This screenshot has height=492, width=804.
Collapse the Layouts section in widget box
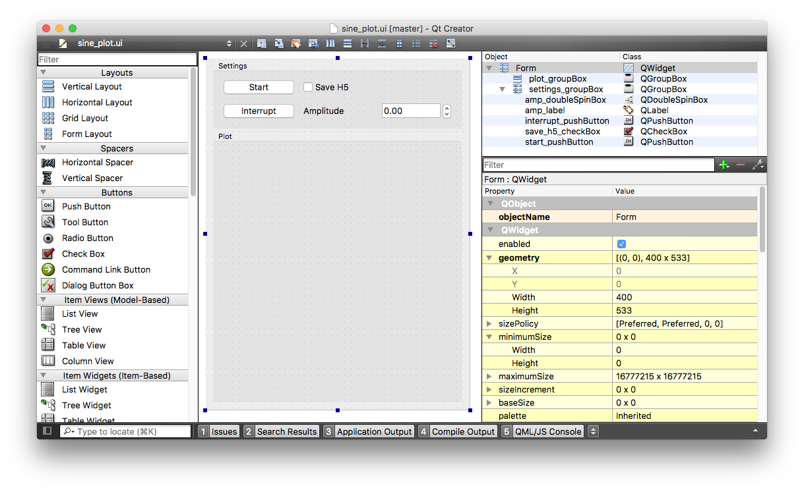click(x=44, y=72)
